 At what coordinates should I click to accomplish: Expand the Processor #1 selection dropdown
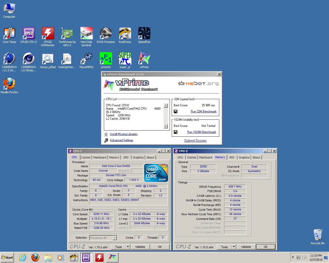pos(115,238)
